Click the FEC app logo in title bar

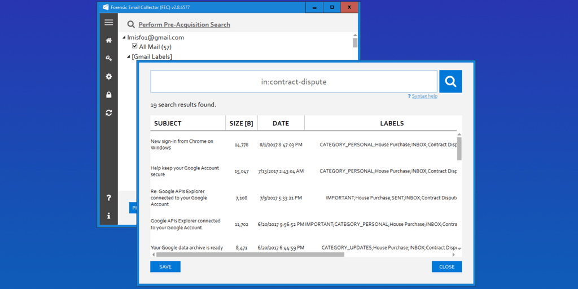pyautogui.click(x=106, y=7)
